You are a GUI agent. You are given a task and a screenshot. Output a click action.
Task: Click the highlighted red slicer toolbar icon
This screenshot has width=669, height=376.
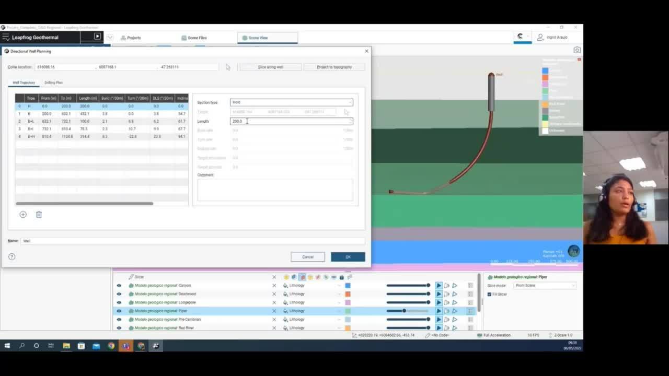(x=302, y=277)
